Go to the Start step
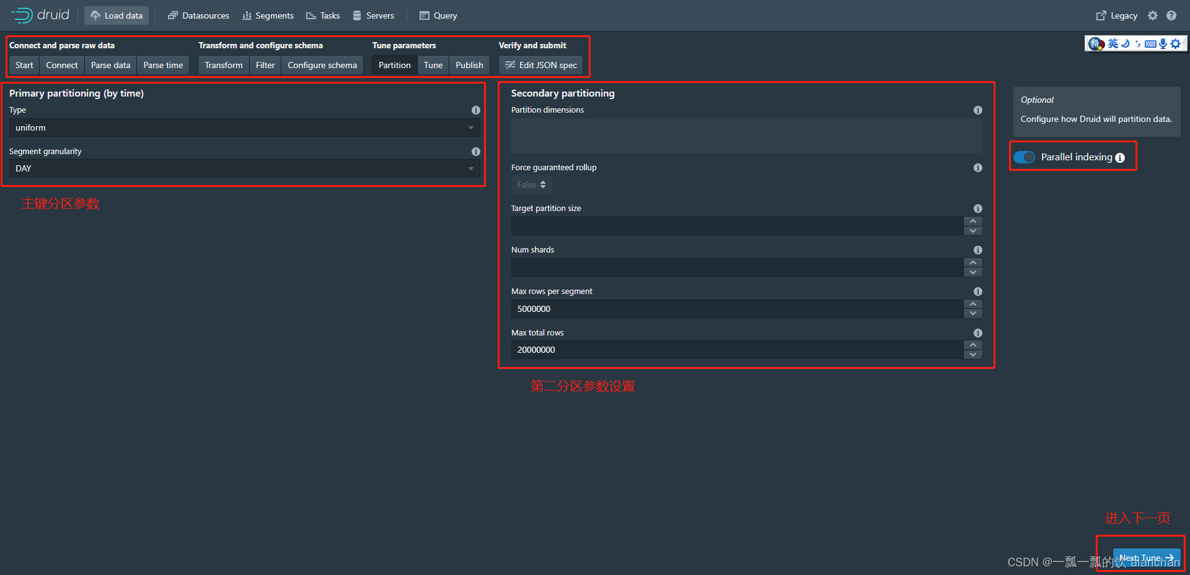The height and width of the screenshot is (575, 1190). click(24, 65)
